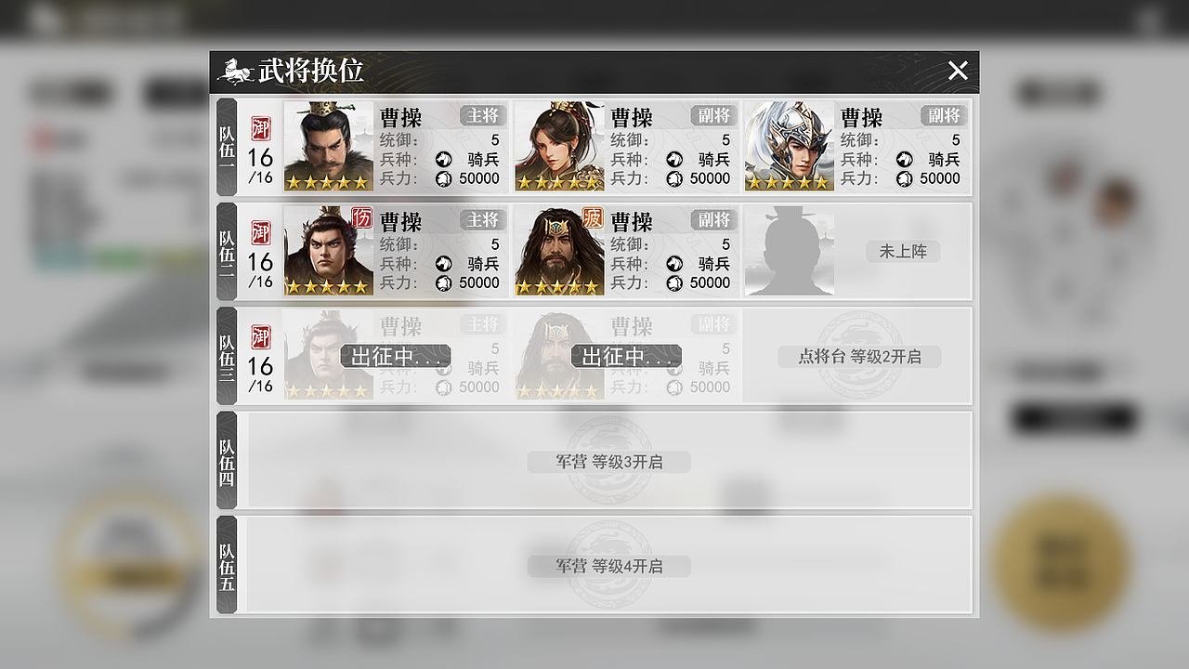Click the 伤 injured badge icon

[361, 218]
